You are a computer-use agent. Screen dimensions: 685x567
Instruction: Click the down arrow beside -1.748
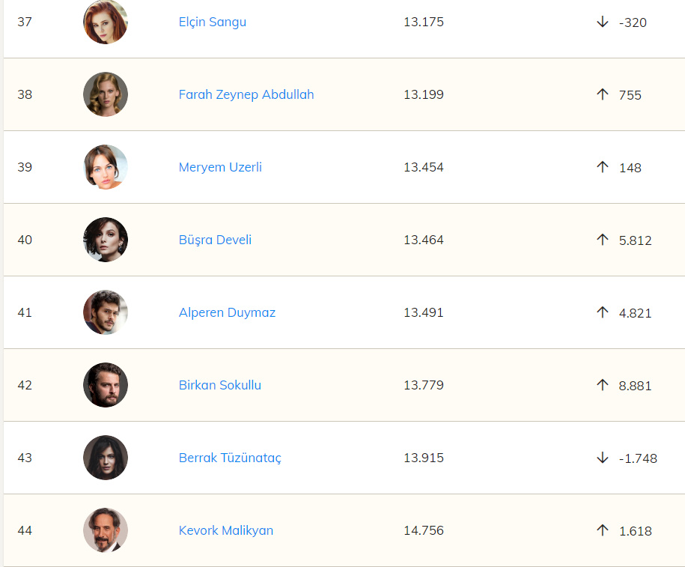[603, 458]
